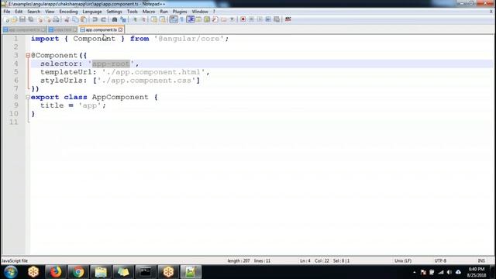Click the Copy toolbar icon

click(x=75, y=19)
